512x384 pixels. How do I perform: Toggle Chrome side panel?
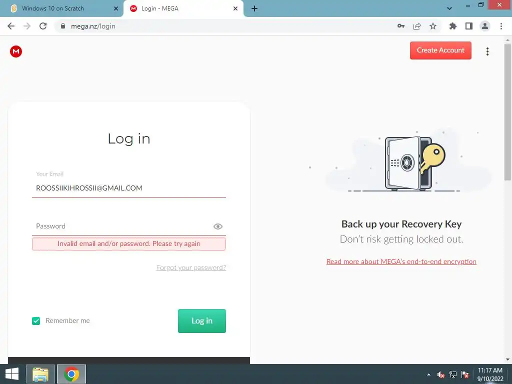pyautogui.click(x=469, y=26)
